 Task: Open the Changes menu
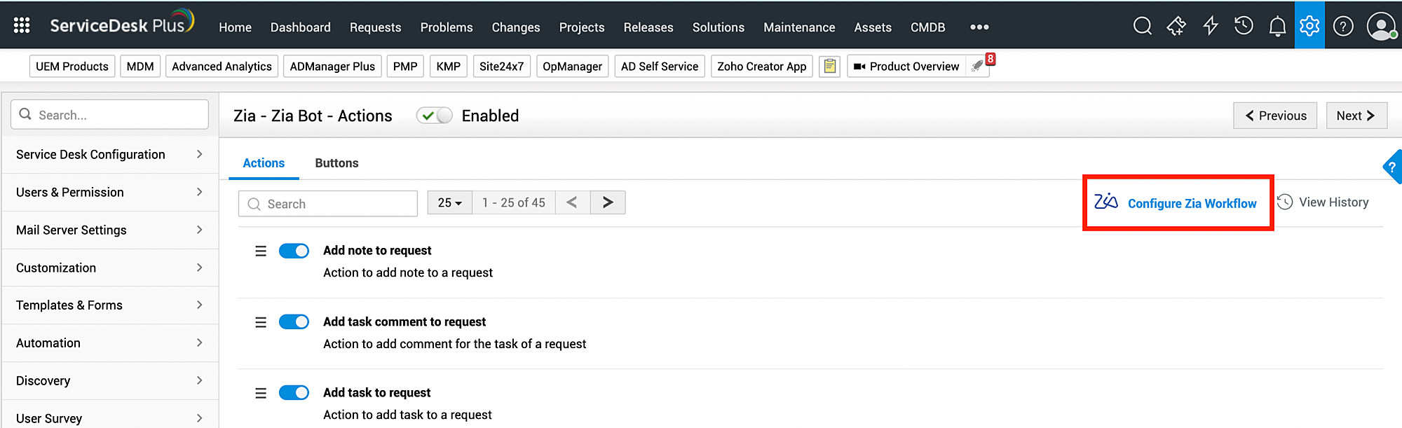(x=516, y=27)
